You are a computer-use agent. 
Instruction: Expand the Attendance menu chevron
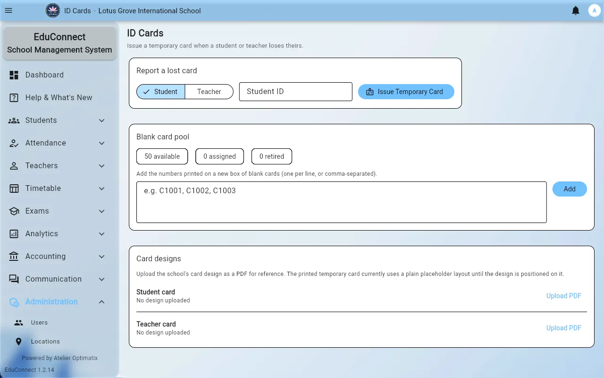click(102, 143)
